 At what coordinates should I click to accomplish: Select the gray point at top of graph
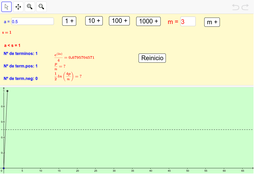[7, 91]
